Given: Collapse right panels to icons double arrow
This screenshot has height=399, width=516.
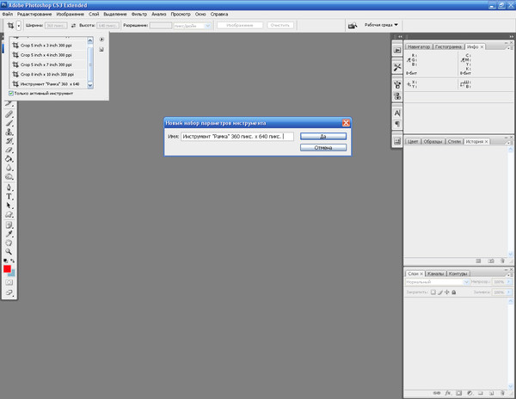Looking at the screenshot, I should click(511, 36).
